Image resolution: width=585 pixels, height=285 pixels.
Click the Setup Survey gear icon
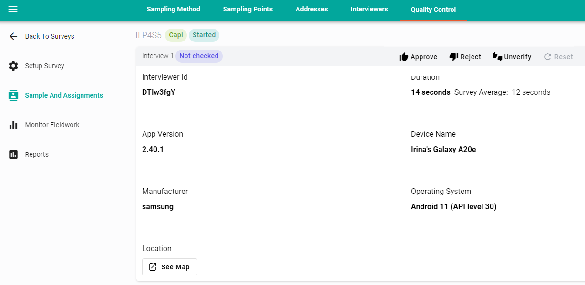13,66
